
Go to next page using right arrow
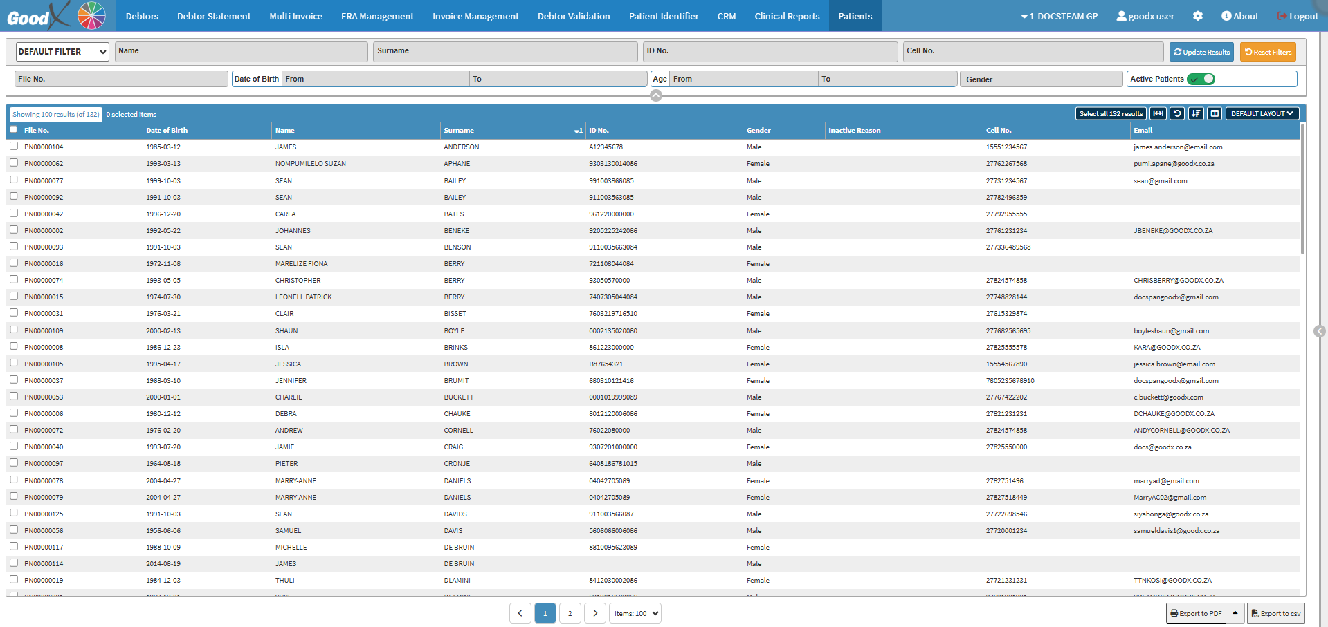595,613
